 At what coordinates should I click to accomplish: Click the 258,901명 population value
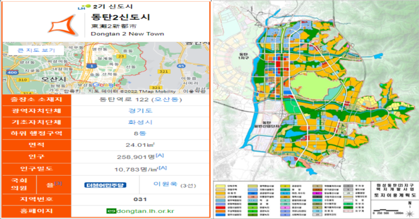pyautogui.click(x=136, y=157)
